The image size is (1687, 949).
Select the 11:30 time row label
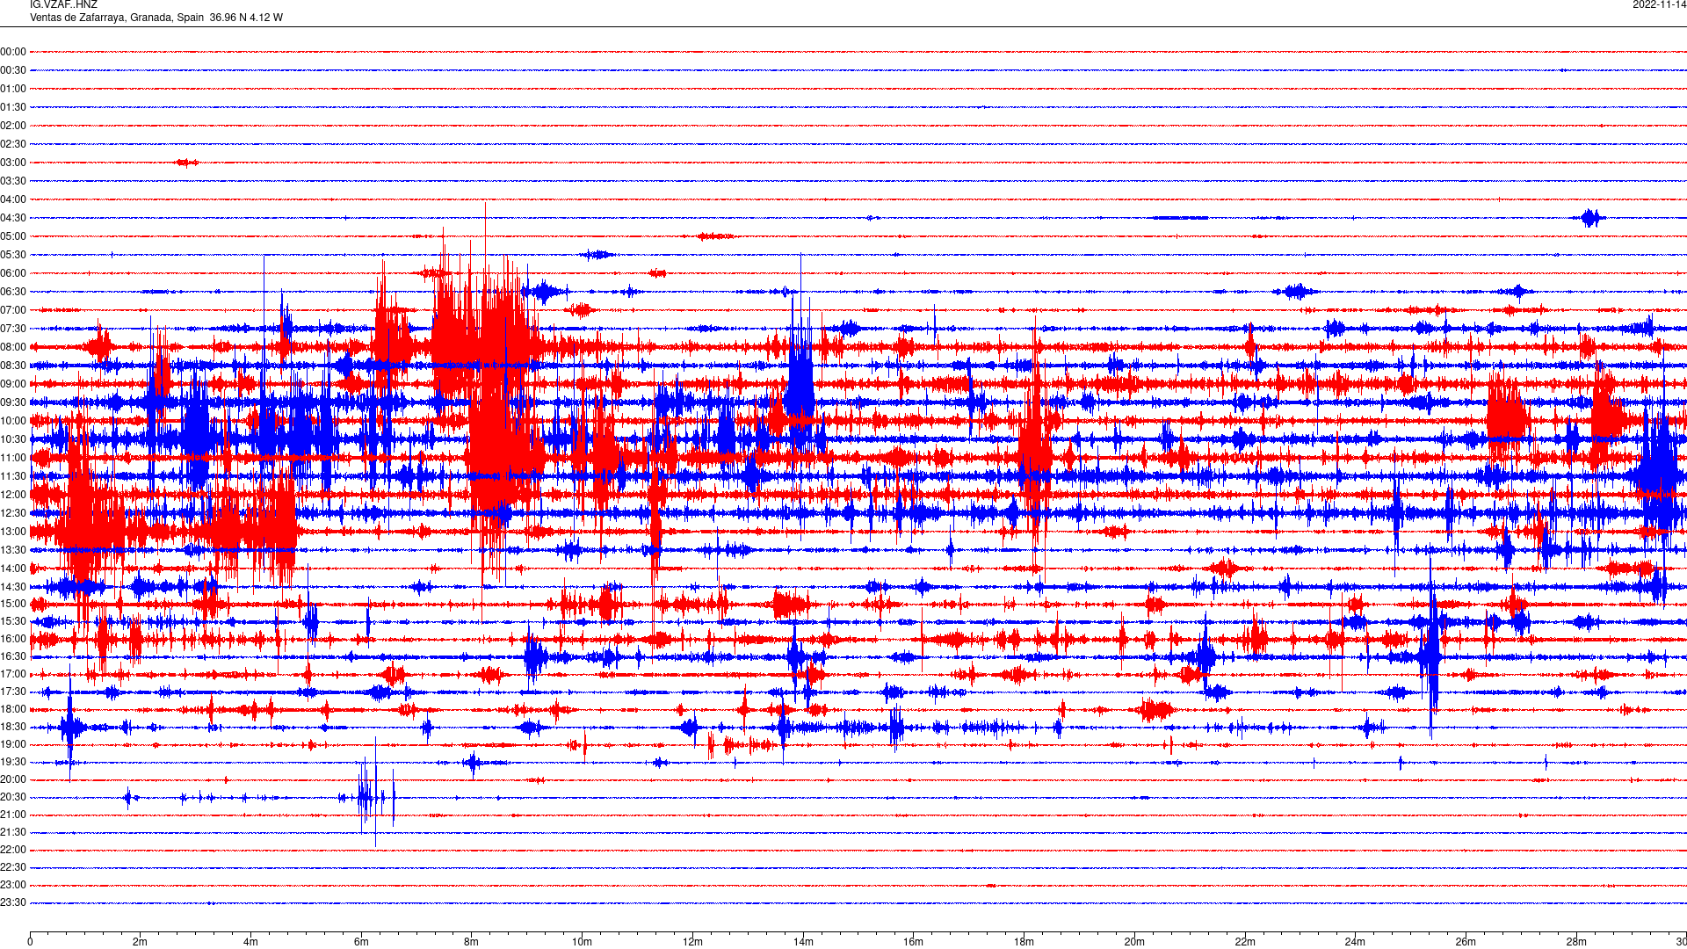pos(13,476)
